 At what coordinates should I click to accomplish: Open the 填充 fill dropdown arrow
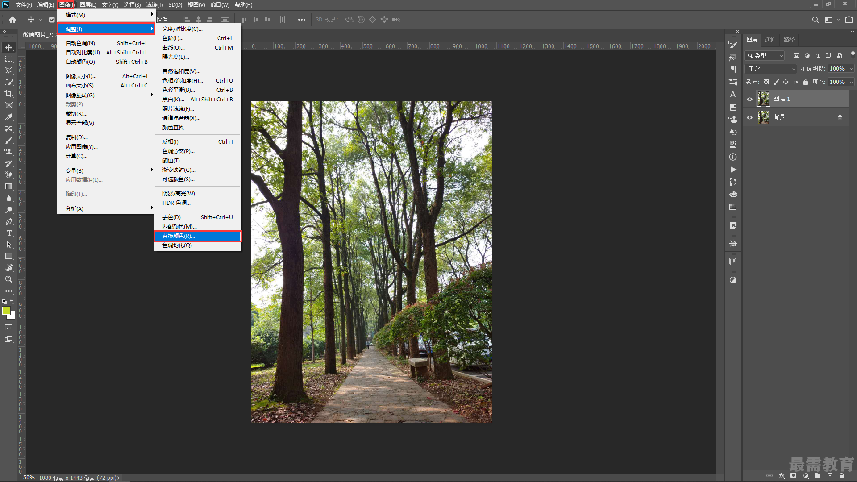[851, 82]
